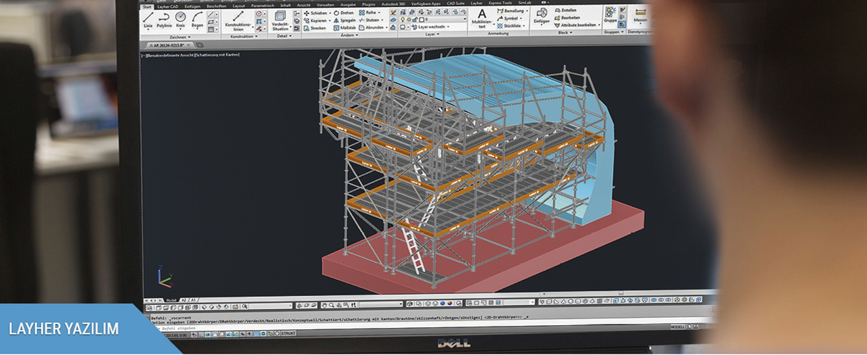This screenshot has width=867, height=355.
Task: Expand the Zeichnen panel
Action: pos(181,37)
